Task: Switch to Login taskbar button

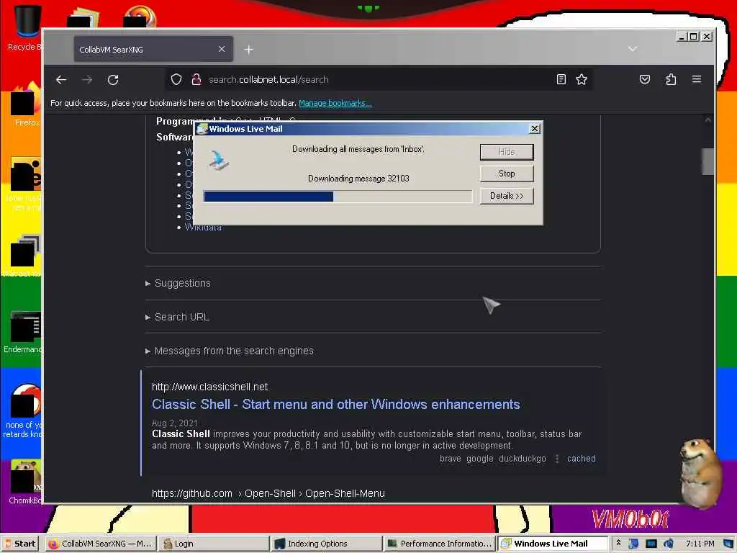Action: [213, 544]
